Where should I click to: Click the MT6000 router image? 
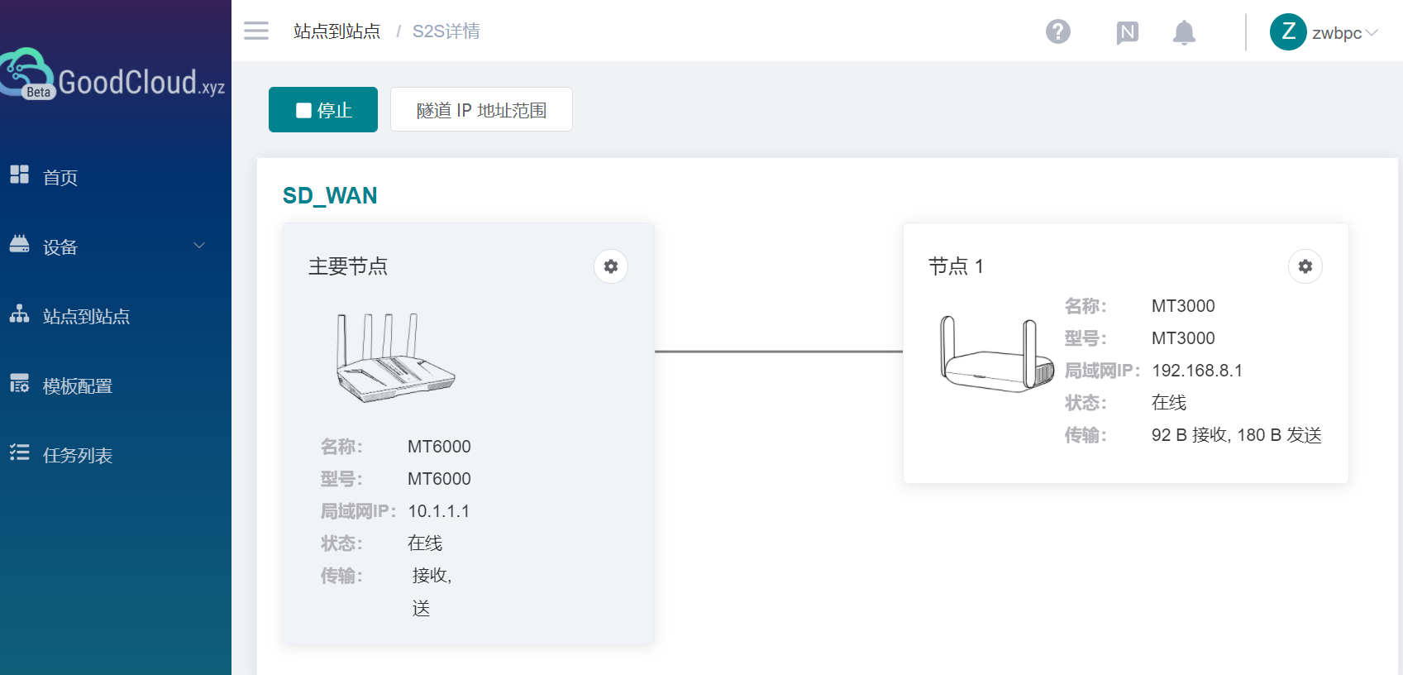(394, 358)
